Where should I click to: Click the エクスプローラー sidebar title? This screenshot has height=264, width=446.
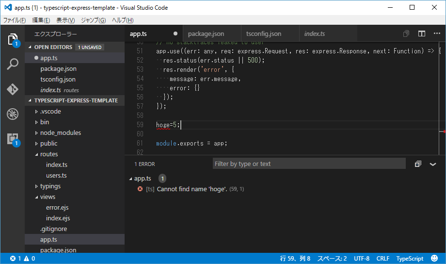[x=55, y=34]
